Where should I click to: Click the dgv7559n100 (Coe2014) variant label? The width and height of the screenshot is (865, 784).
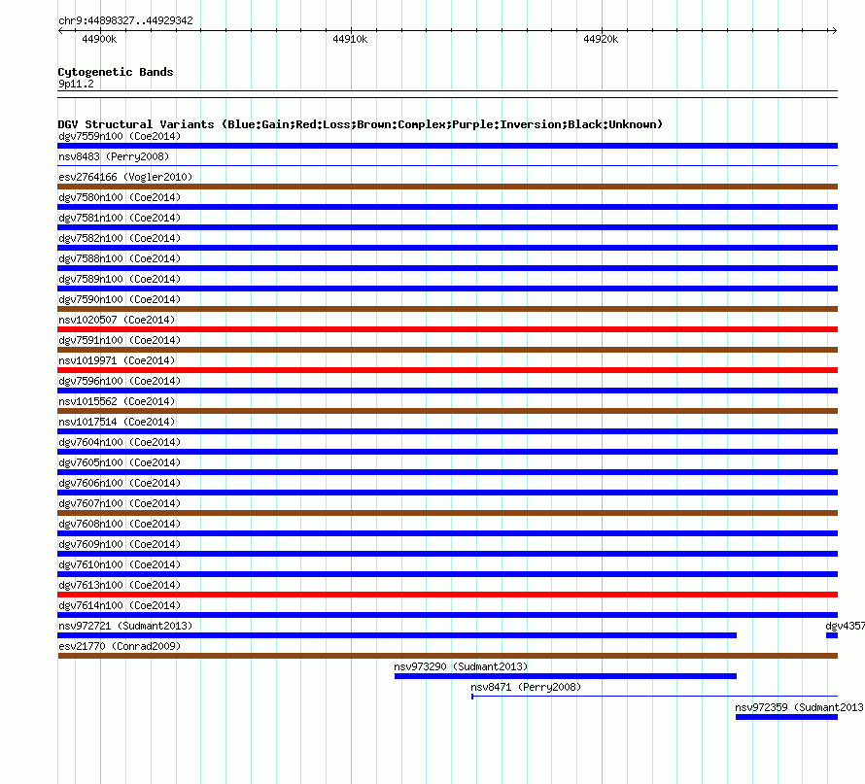pos(120,136)
